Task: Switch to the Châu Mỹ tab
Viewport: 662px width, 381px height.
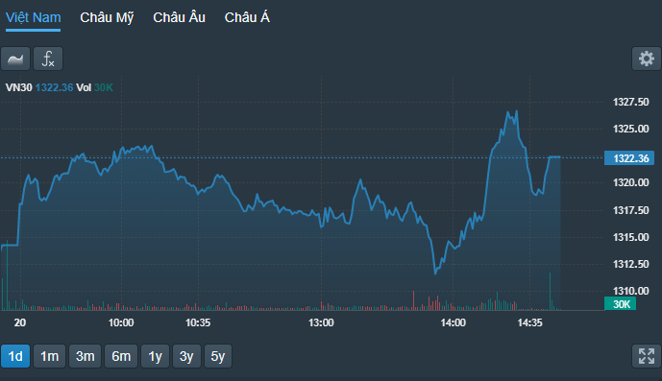Action: [x=107, y=17]
